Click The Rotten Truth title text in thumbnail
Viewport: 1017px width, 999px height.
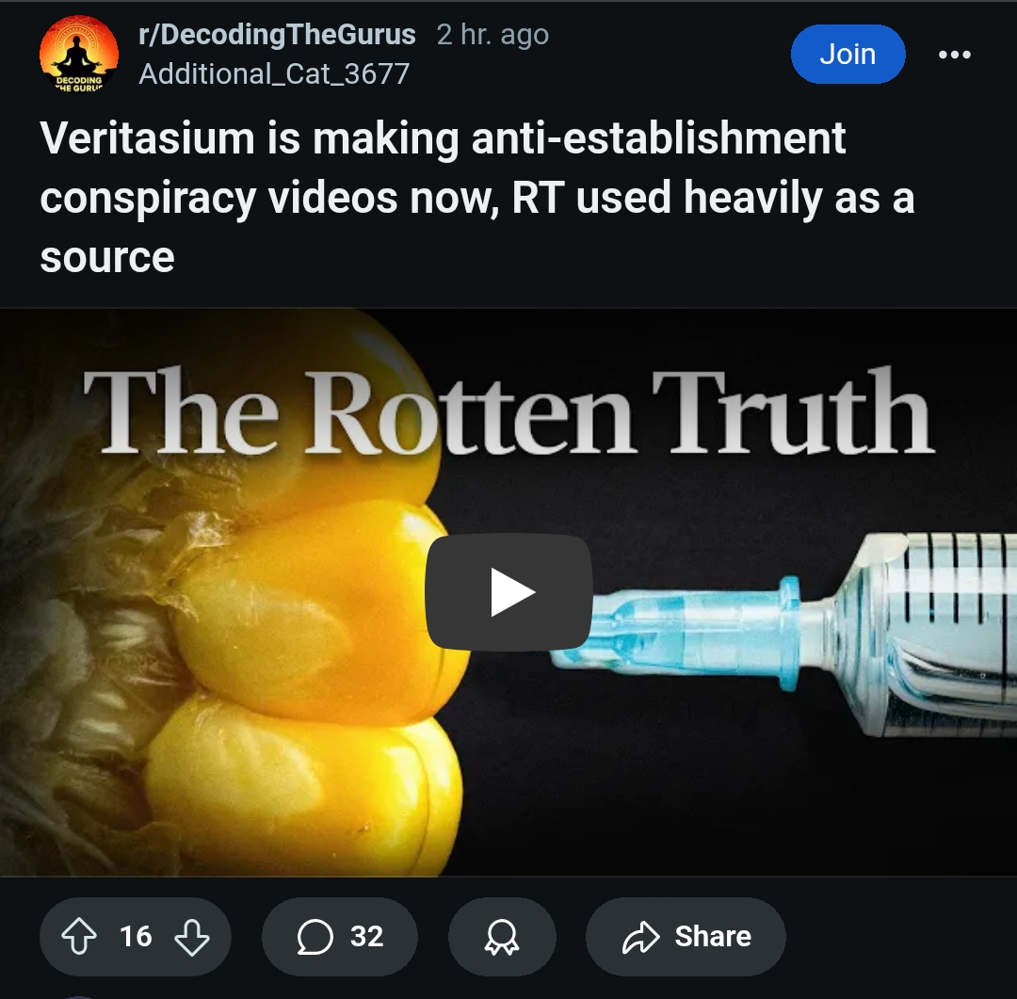[508, 411]
